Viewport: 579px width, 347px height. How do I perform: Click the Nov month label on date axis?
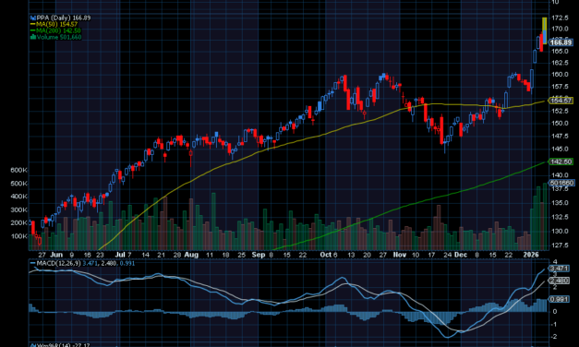coord(400,255)
